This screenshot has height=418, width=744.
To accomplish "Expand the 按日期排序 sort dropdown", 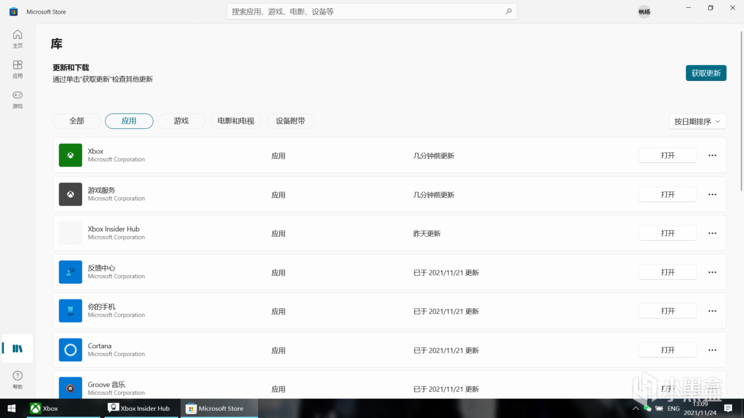I will 697,121.
